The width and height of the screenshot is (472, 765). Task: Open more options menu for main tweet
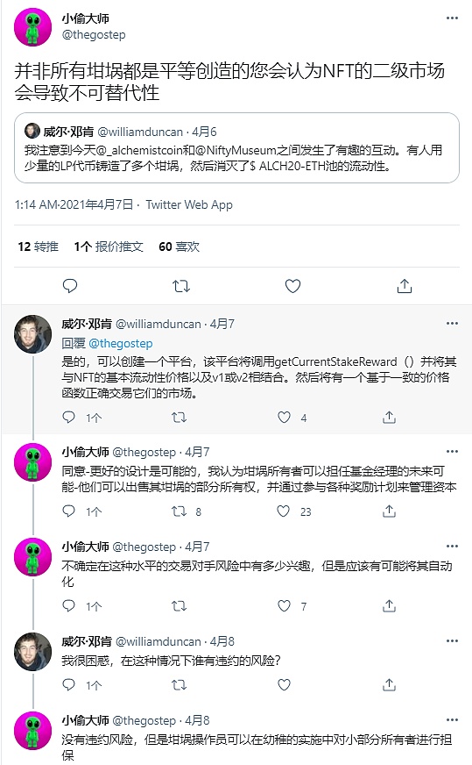pyautogui.click(x=452, y=18)
